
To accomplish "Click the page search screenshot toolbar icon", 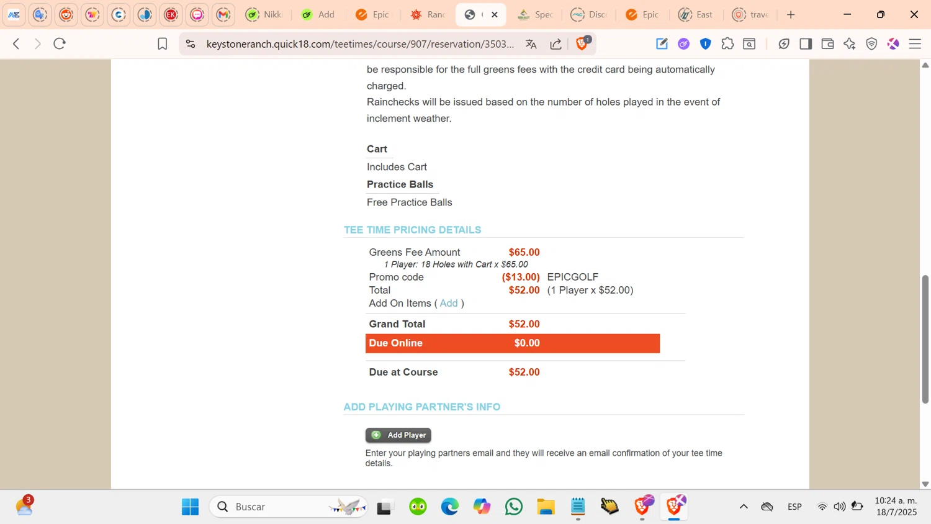I will (750, 43).
